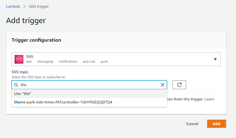Cancel adding the trigger
236x138 pixels.
point(192,124)
